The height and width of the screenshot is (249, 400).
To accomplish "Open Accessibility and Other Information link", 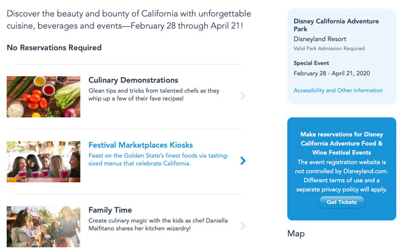I will tap(338, 91).
